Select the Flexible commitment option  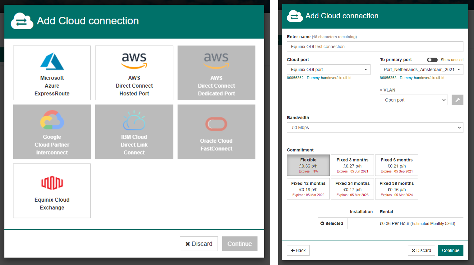(308, 165)
